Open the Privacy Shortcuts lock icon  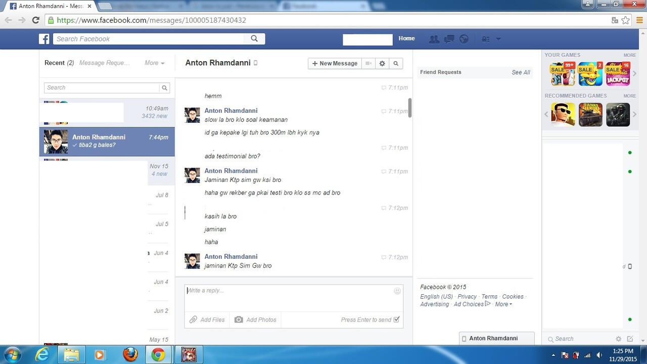[x=485, y=39]
